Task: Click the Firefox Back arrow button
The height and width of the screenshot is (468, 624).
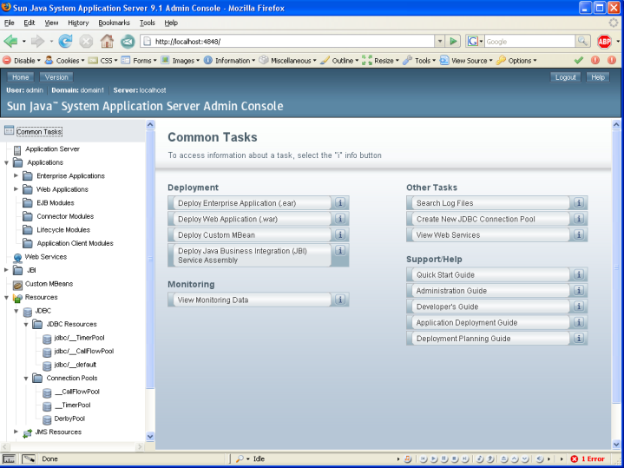Action: [x=10, y=41]
